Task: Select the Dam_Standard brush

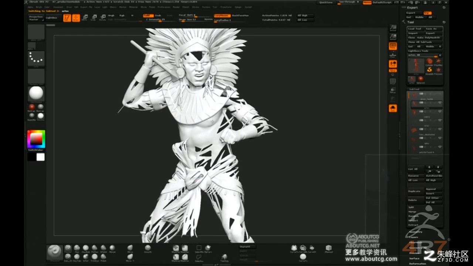Action: coord(68,257)
